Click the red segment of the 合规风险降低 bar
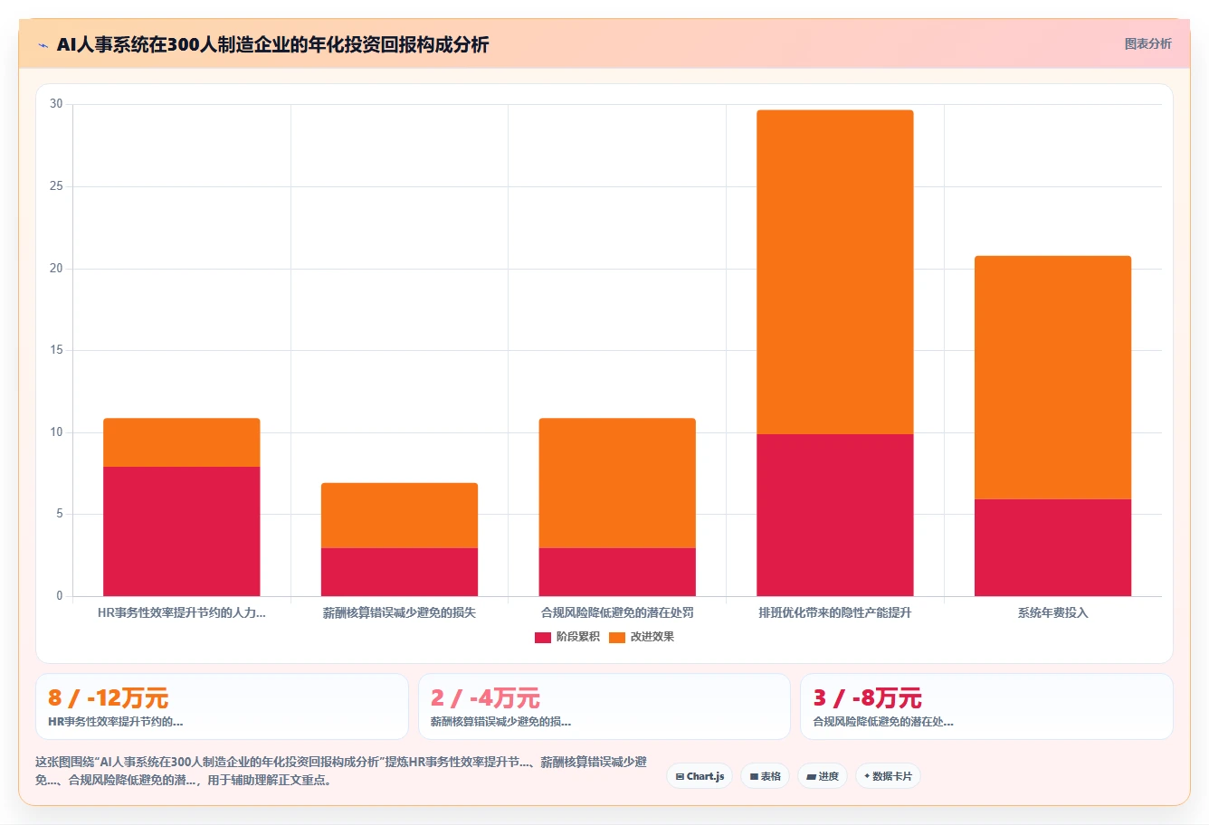Screen dimensions: 1209x825 point(617,572)
